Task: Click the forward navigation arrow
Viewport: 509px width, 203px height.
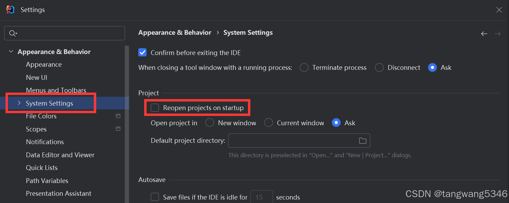Action: tap(498, 34)
